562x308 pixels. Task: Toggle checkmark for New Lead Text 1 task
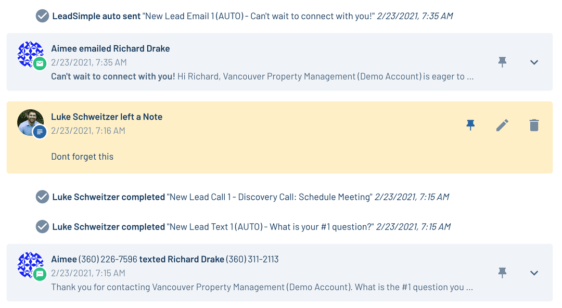[x=42, y=227]
